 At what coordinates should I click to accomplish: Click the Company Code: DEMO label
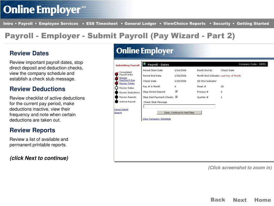coord(252,64)
